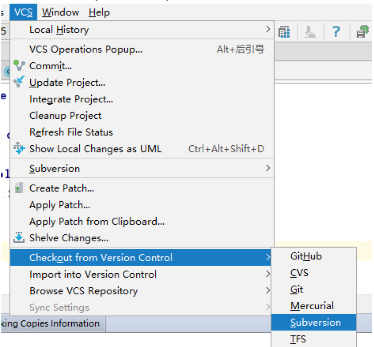Screen dimensions: 374x347
Task: Click the green chip save toolbar icon
Action: click(x=362, y=32)
